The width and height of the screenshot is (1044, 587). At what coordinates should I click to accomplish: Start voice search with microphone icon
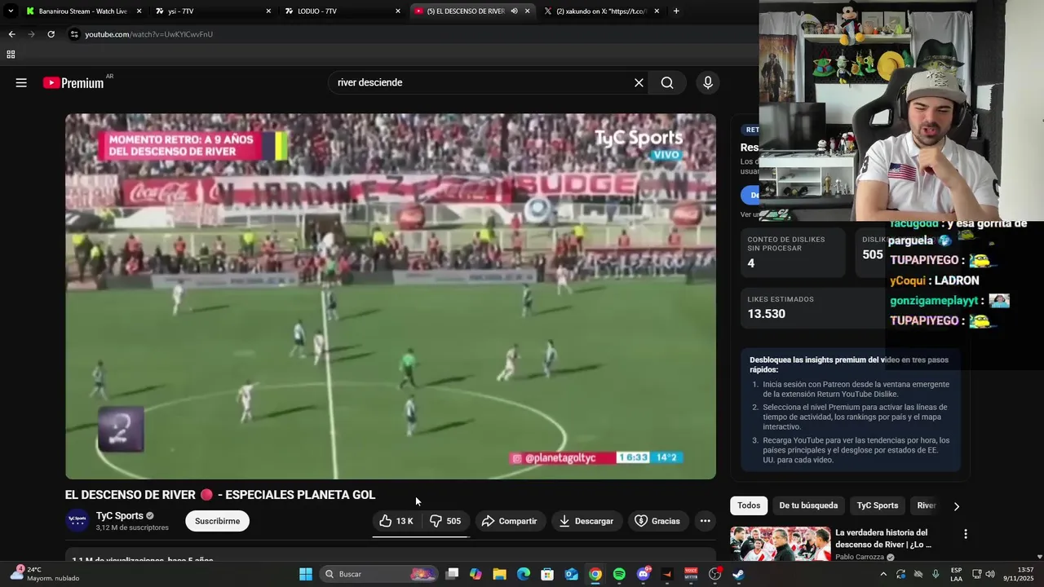[708, 82]
